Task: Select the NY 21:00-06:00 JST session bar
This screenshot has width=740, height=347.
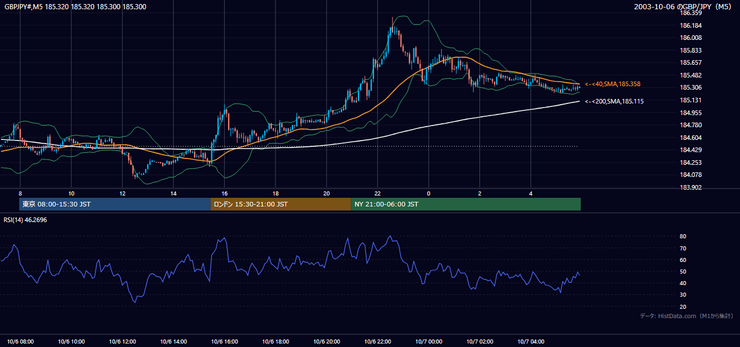Action: click(x=466, y=204)
